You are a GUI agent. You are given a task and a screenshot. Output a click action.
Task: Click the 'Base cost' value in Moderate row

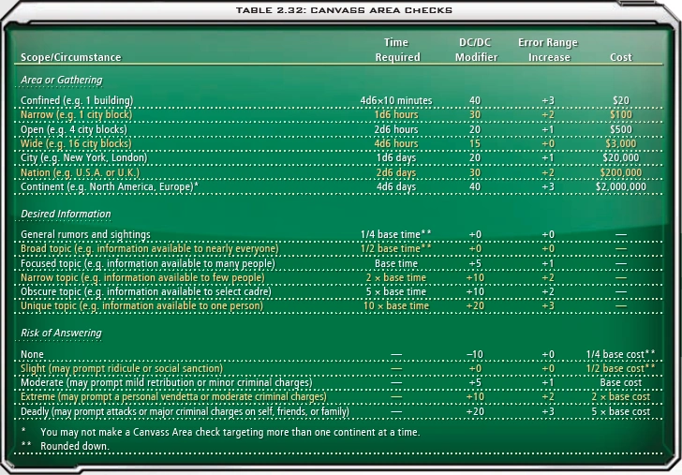pyautogui.click(x=621, y=383)
